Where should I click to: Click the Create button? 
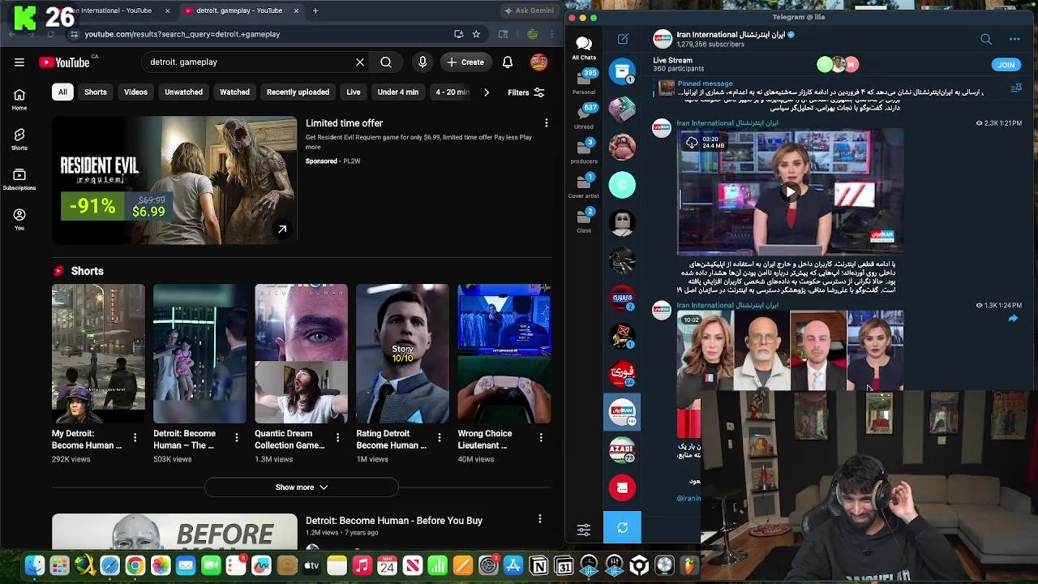coord(465,62)
